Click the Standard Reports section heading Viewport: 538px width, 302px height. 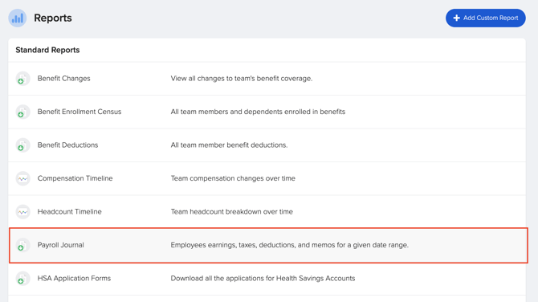(x=47, y=50)
